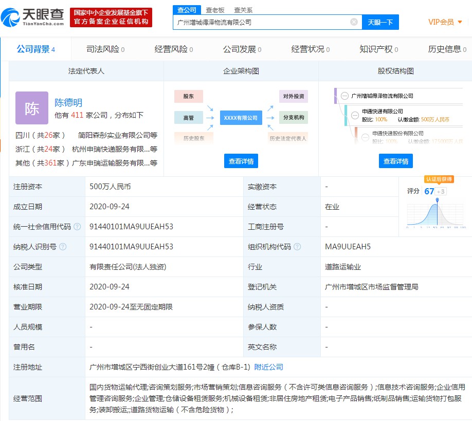Switch to 查关系 search tab
The height and width of the screenshot is (421, 472).
(x=243, y=10)
